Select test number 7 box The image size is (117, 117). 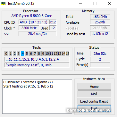[35, 54]
